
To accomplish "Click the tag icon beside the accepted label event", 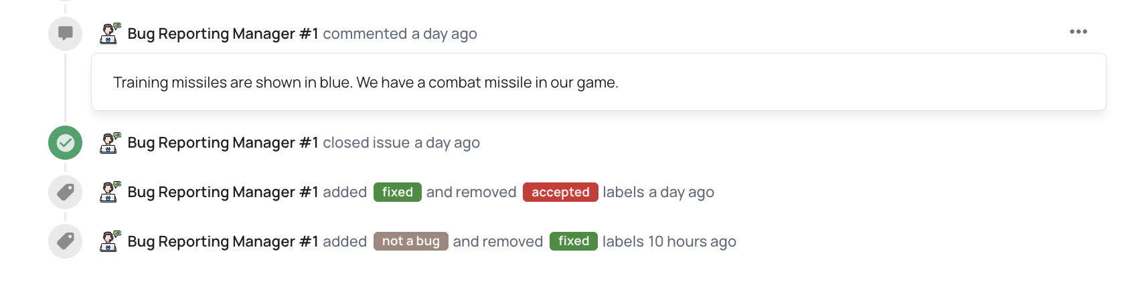I will (x=65, y=192).
